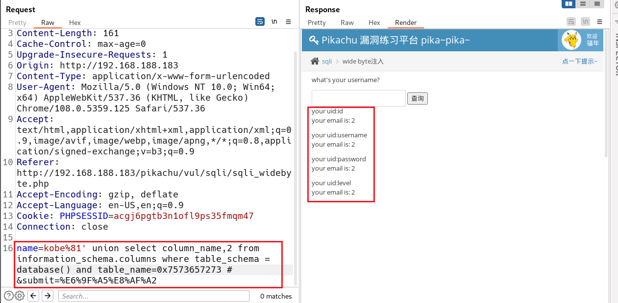The width and height of the screenshot is (618, 303).
Task: Click the Pikachu 漏洞练习平台 title
Action: (396, 40)
